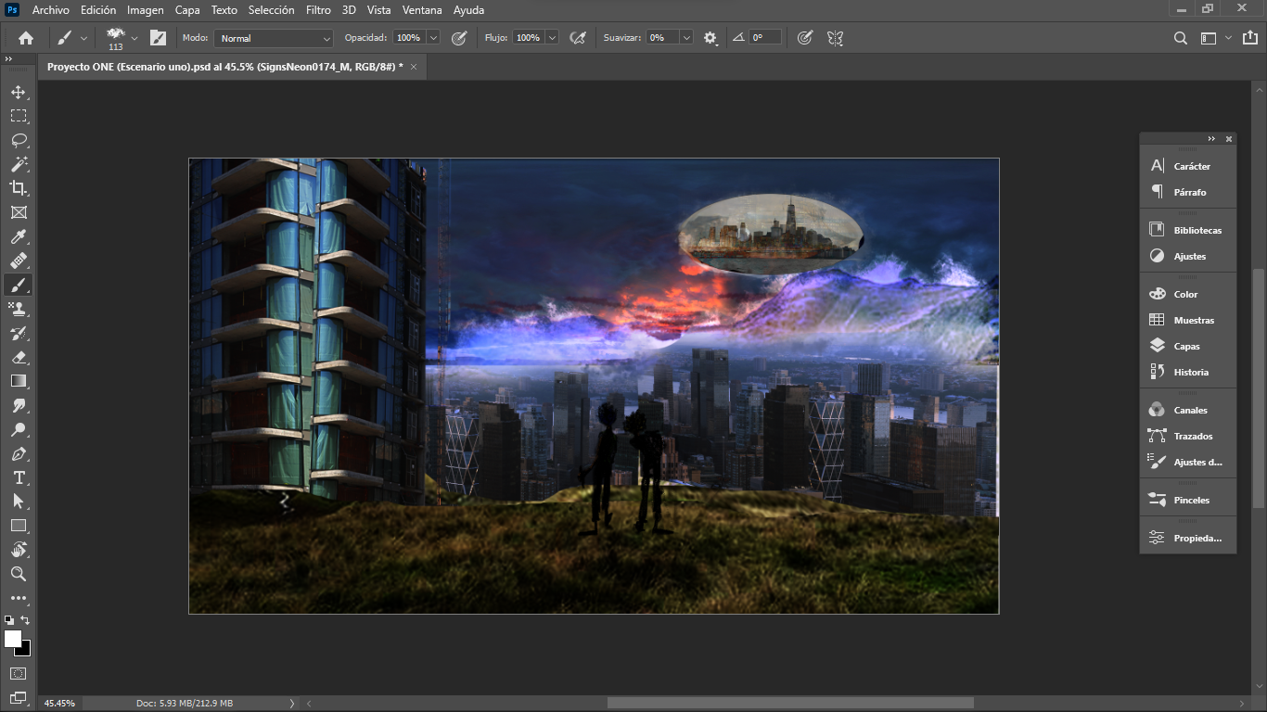Open the Capa menu
The width and height of the screenshot is (1267, 712).
(187, 10)
